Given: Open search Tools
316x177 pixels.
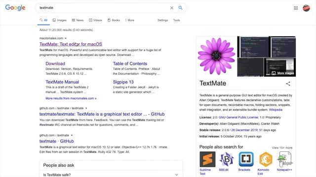Looking at the screenshot, I should pyautogui.click(x=176, y=20).
